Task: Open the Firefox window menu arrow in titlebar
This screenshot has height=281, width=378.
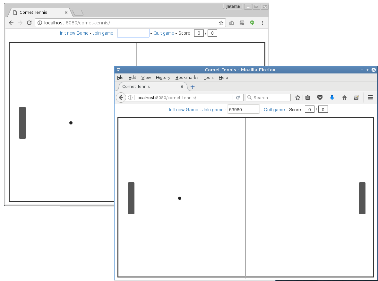Action: [118, 70]
